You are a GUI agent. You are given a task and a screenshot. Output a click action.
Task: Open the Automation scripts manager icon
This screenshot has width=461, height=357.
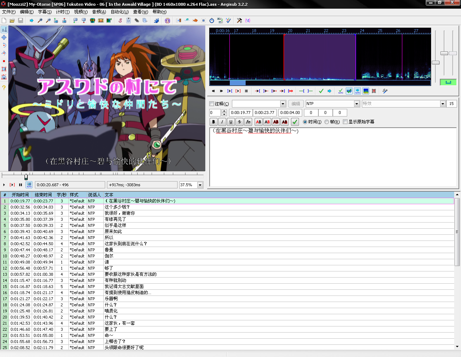(x=157, y=20)
